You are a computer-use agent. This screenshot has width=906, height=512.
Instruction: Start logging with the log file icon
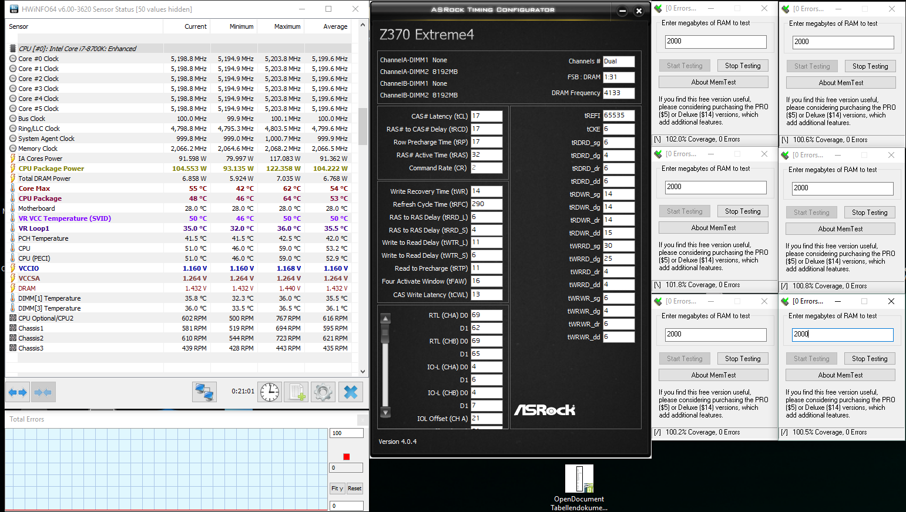[297, 392]
